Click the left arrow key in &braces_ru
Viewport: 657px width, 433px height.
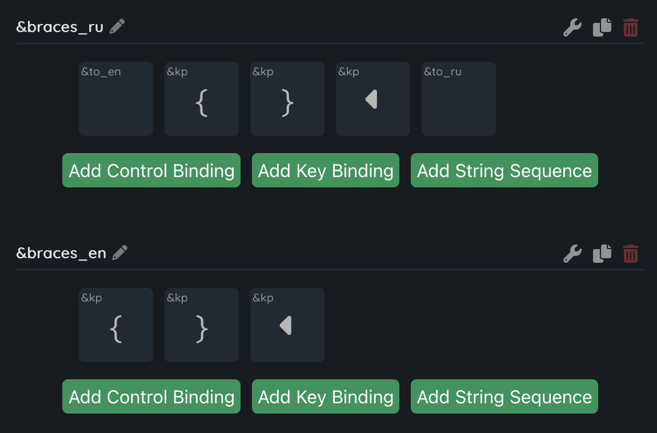(x=373, y=99)
